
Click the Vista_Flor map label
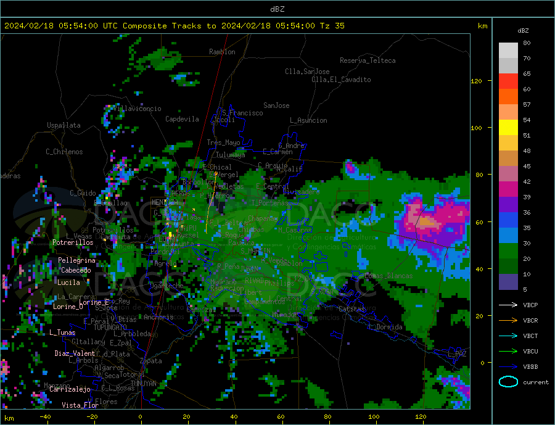point(80,405)
